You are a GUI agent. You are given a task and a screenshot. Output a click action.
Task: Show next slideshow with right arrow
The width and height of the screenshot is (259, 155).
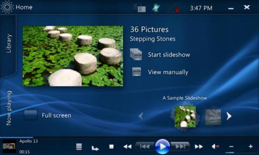click(229, 116)
